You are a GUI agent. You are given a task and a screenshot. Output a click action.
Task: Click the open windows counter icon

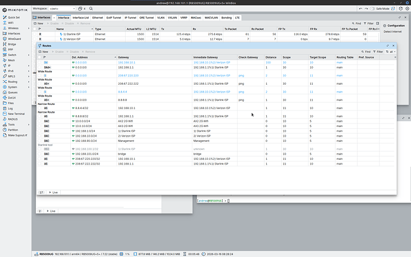pyautogui.click(x=80, y=9)
